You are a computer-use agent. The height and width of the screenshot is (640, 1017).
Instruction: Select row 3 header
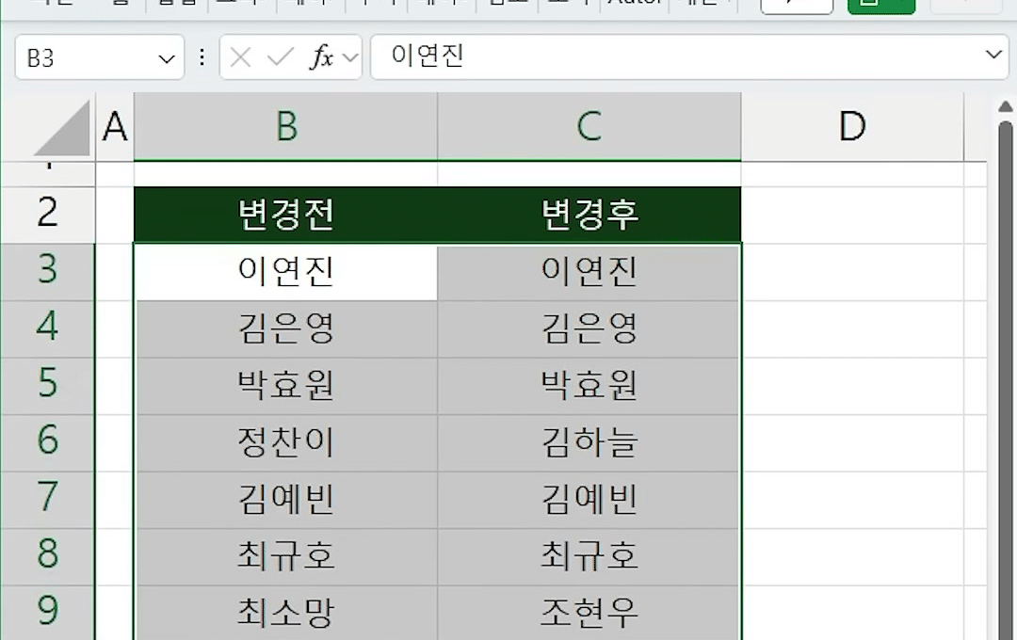[48, 272]
